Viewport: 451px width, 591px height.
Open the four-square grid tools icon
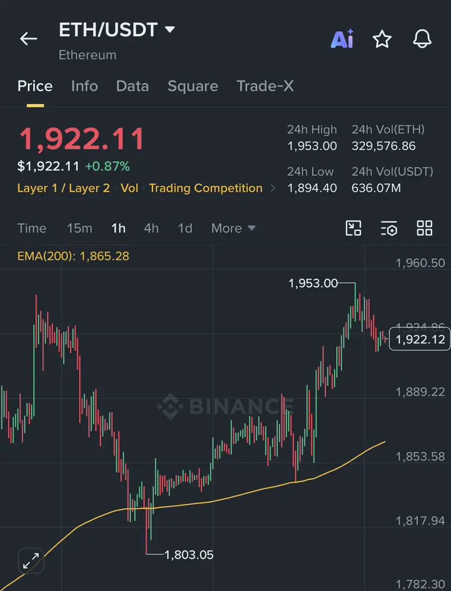click(424, 228)
